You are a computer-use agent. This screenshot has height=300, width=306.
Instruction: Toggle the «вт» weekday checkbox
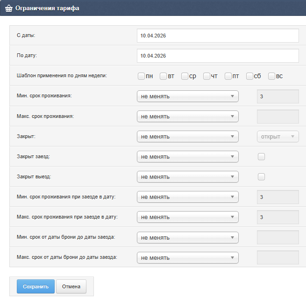(163, 76)
